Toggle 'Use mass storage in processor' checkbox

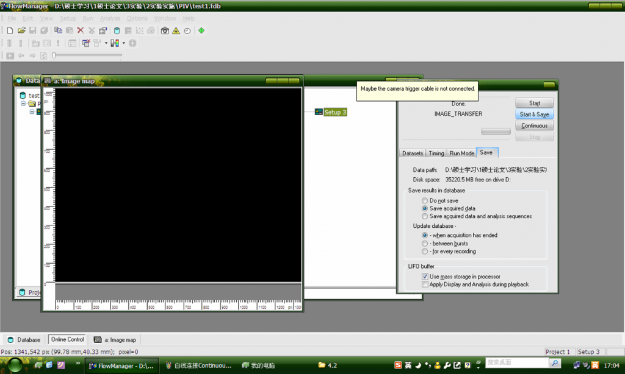(x=425, y=277)
